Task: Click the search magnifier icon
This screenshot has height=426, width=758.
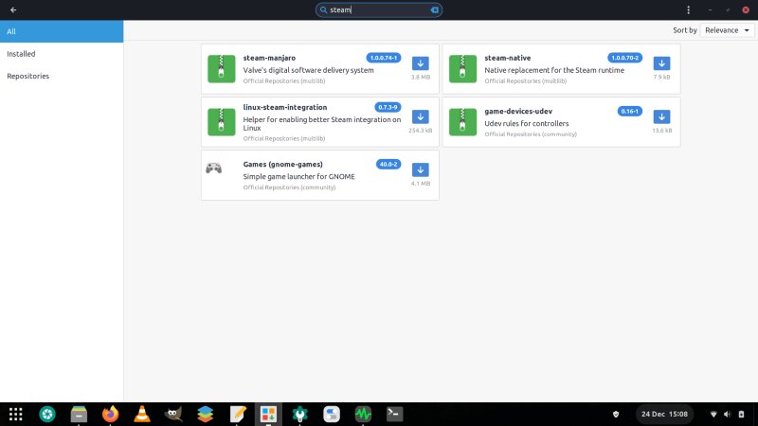Action: tap(323, 9)
